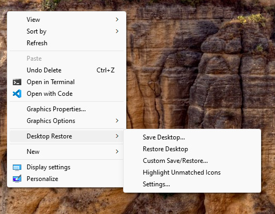Click the Display settings monitor icon
The width and height of the screenshot is (275, 214).
coord(17,167)
